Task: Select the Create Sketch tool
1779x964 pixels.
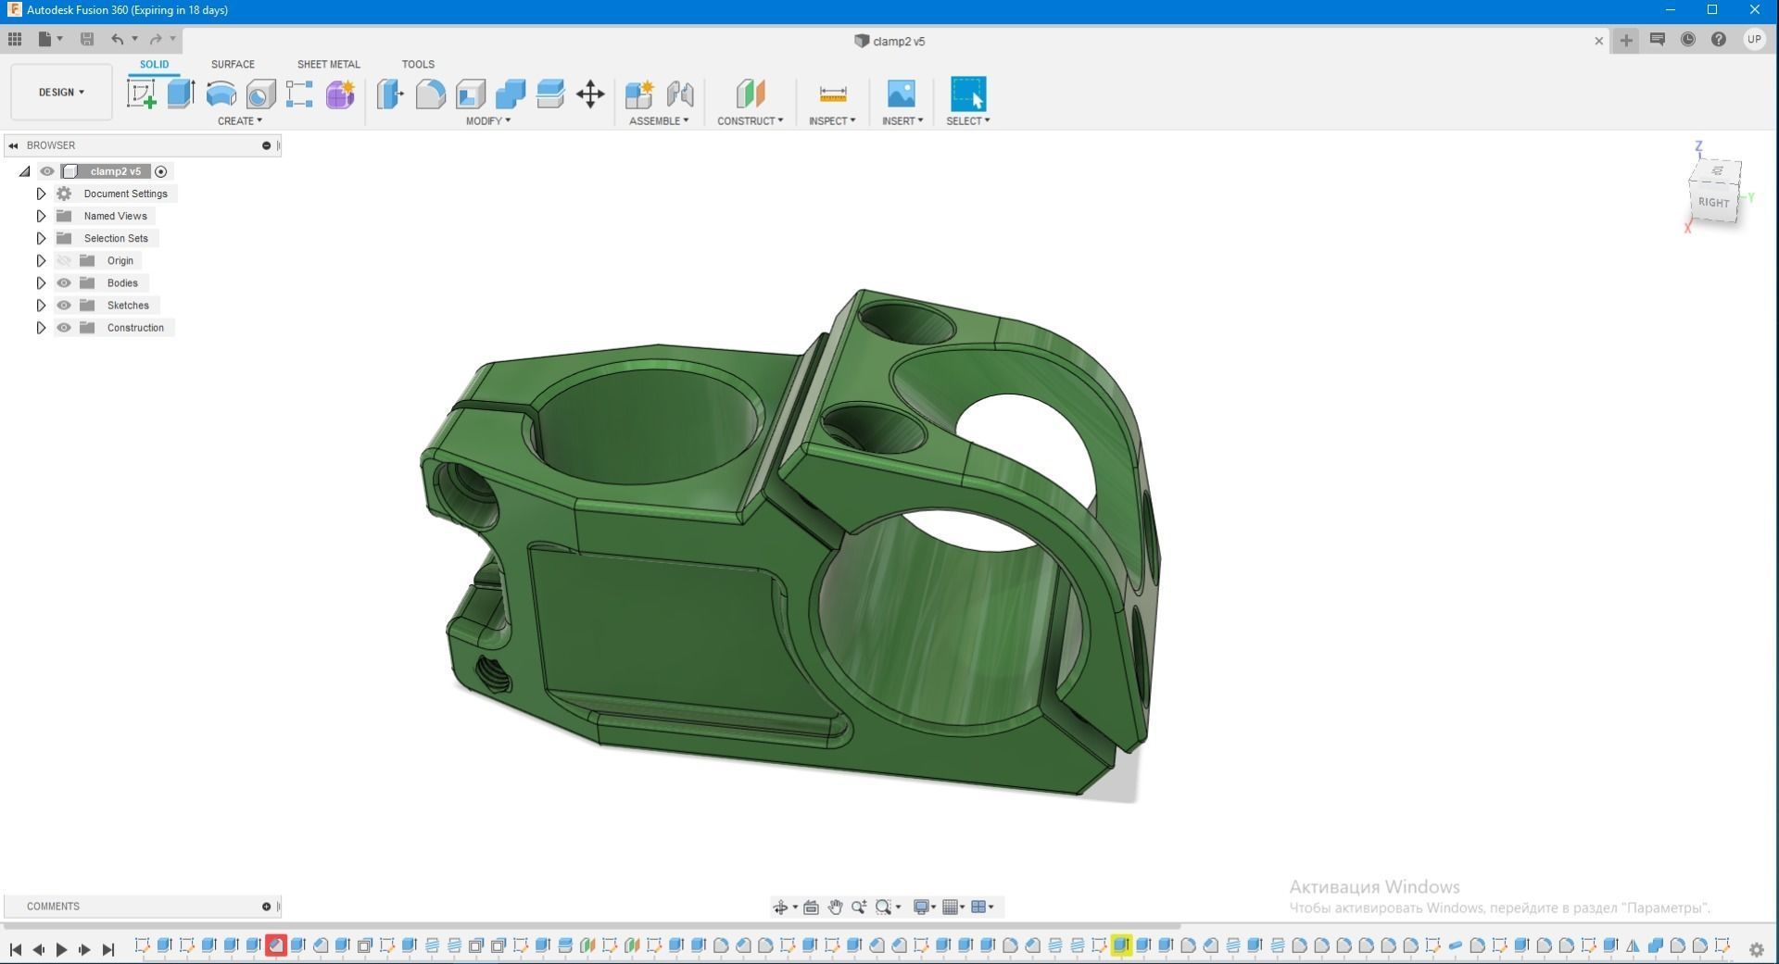Action: 141,94
